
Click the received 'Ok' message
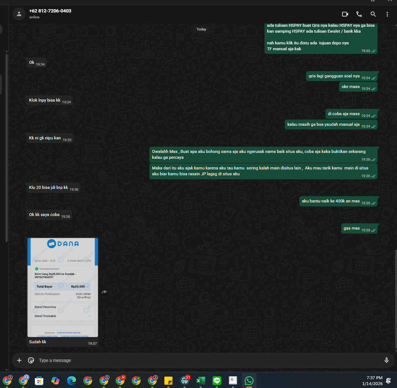click(x=36, y=62)
